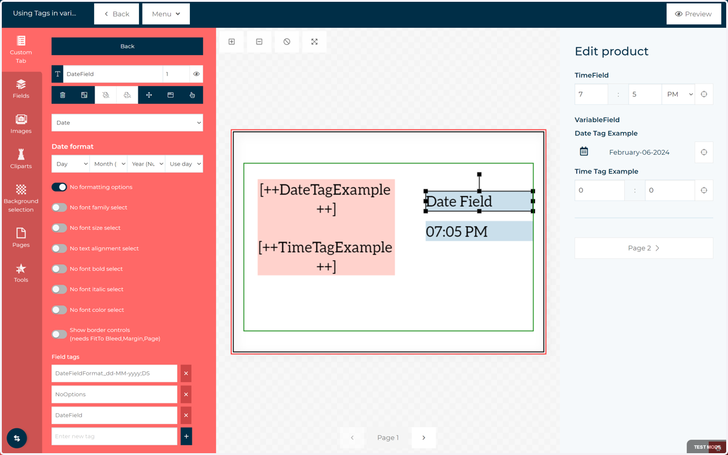Toggle DateField visibility eye icon

tap(196, 74)
